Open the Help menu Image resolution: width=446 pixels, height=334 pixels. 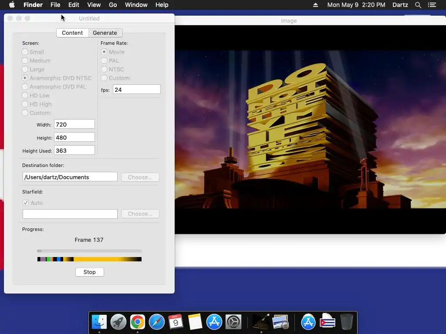[162, 5]
